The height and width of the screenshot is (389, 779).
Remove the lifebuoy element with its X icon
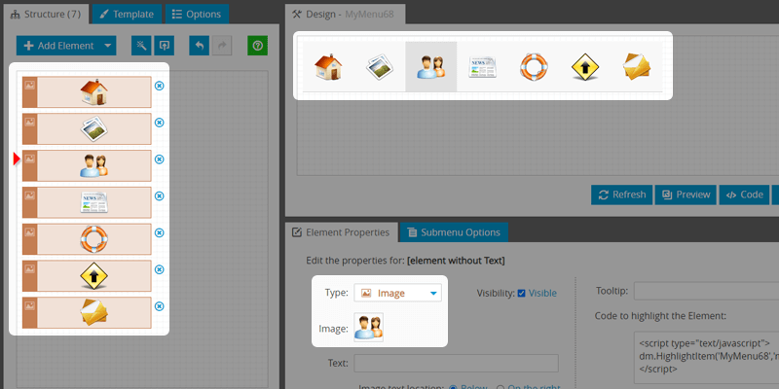(x=159, y=232)
